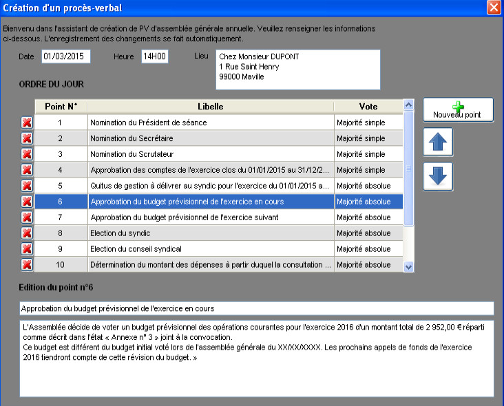Click the agenda list scrollbar thumb
504x406 pixels.
pos(408,169)
